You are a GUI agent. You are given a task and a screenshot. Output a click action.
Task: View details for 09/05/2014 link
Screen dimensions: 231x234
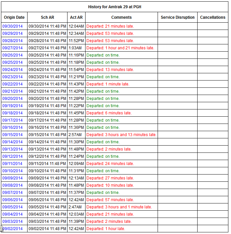click(x=12, y=207)
